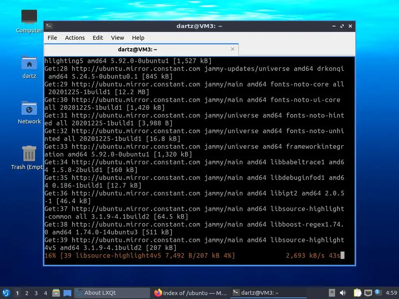Open the removable media eject tray icon
This screenshot has height=299, width=399.
(x=332, y=293)
